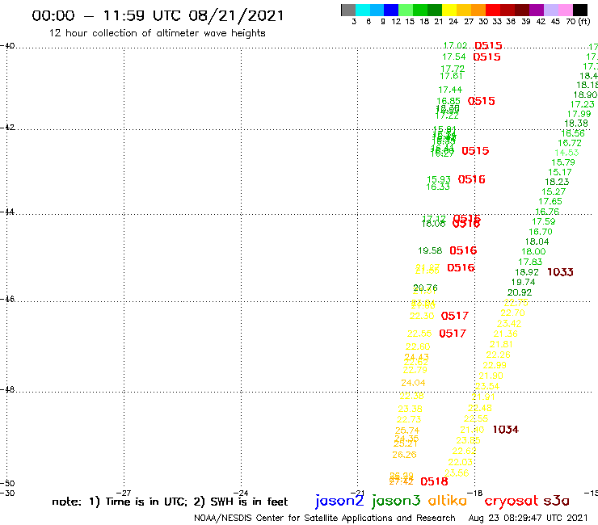598x525 pixels.
Task: Click the green 'jason3' satellite label
Action: pos(396,501)
